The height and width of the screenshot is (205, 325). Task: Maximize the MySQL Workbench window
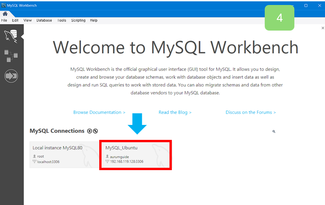pyautogui.click(x=306, y=6)
